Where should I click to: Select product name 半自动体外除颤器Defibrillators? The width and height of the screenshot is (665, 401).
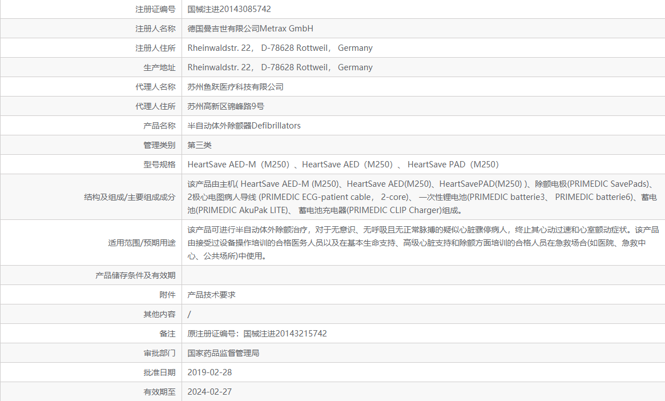244,125
